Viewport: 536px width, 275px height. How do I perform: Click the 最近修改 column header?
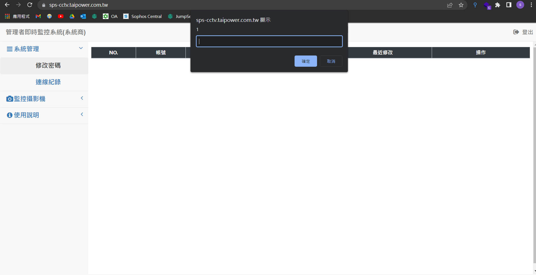pyautogui.click(x=383, y=53)
